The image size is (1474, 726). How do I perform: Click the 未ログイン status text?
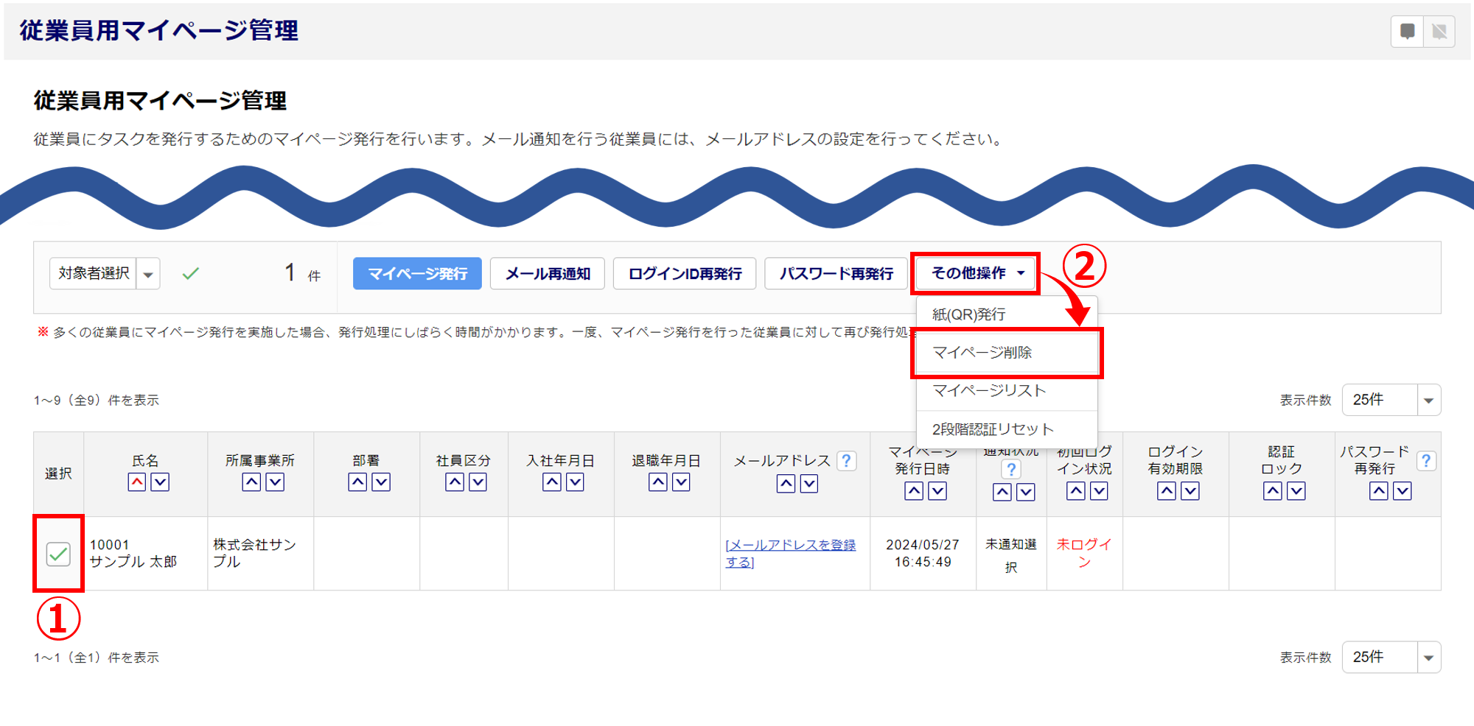1084,553
